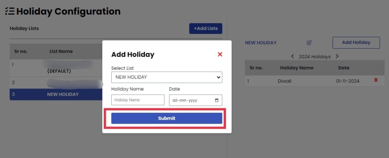
Task: Click the dd-mm-yyyy date input
Action: pos(195,100)
